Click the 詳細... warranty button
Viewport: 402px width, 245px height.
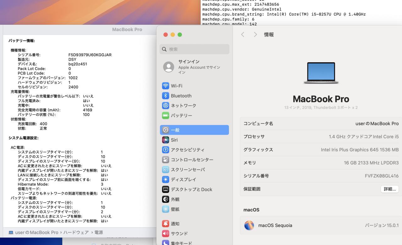coord(390,189)
